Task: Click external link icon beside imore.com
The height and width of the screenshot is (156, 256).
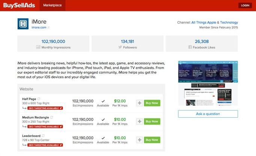Action: 48,27
